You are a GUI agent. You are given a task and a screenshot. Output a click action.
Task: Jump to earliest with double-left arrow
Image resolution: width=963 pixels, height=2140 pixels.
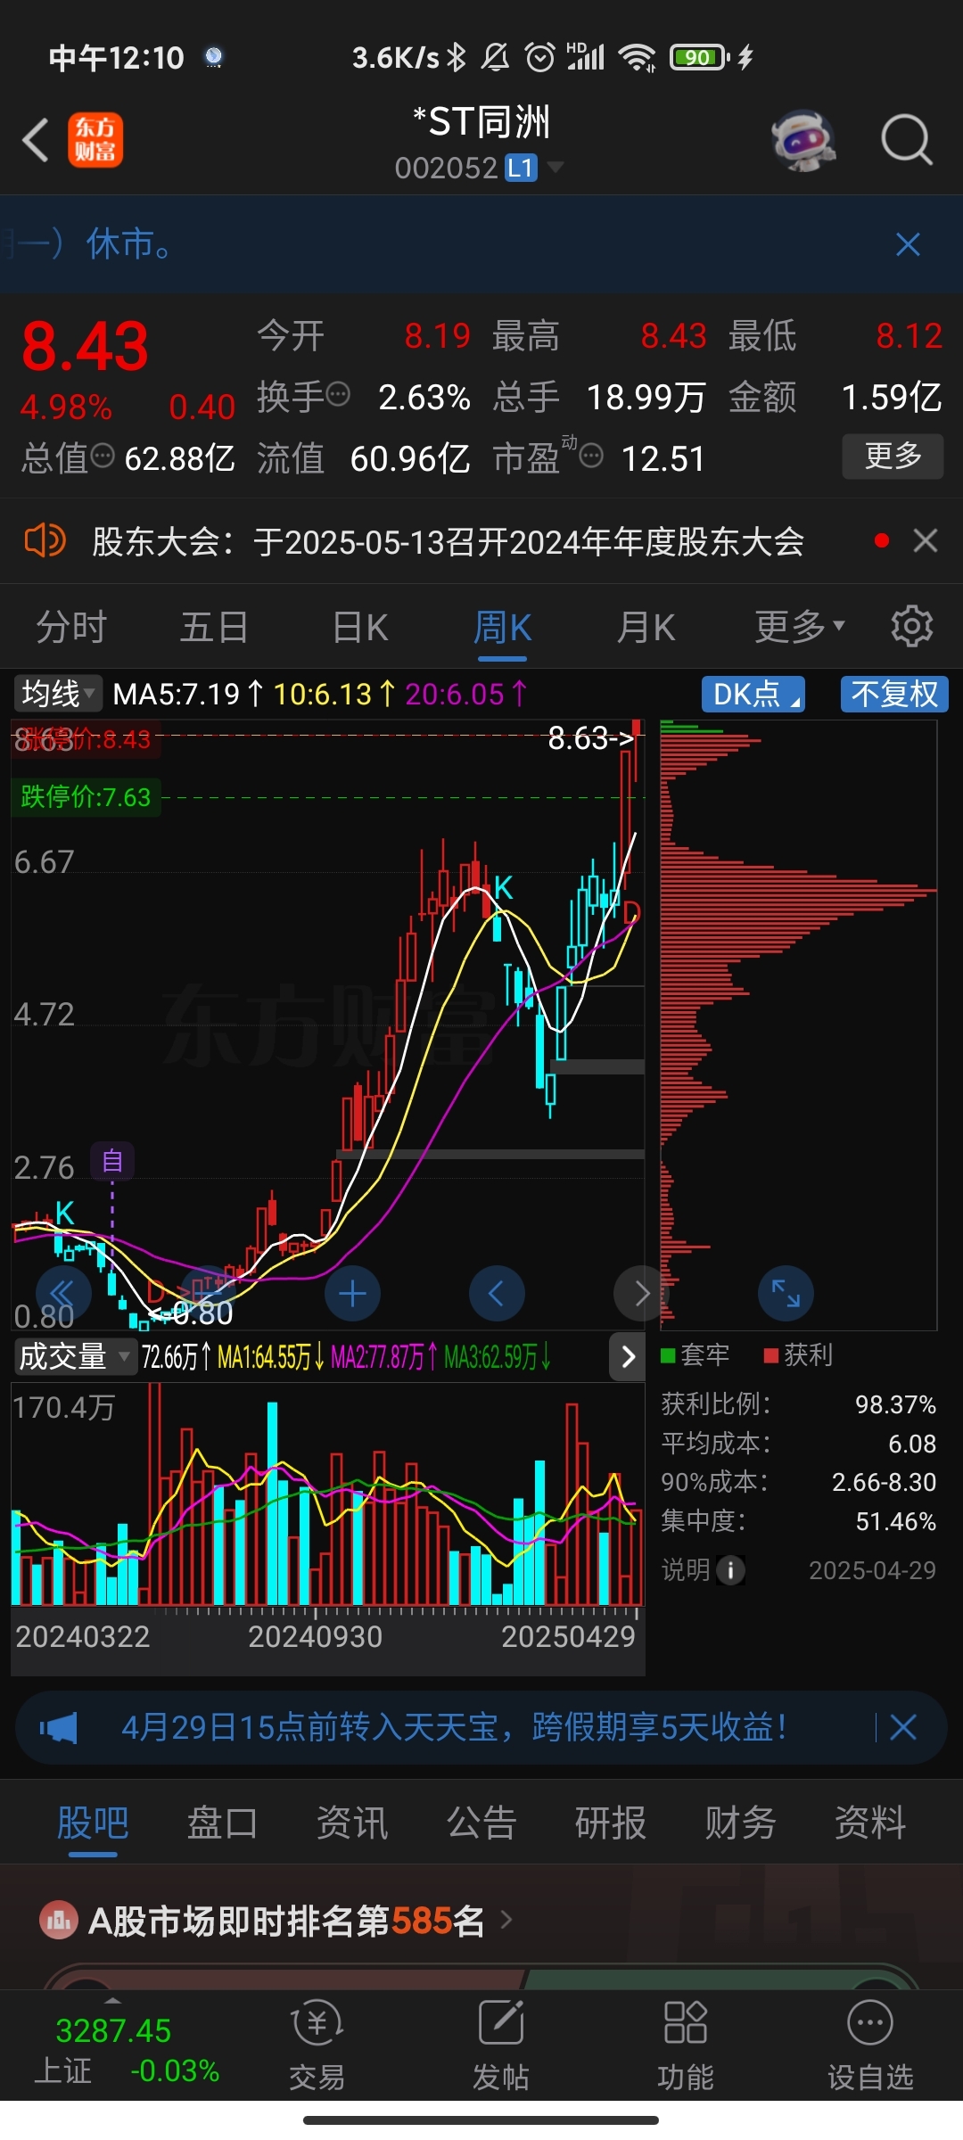pos(62,1293)
